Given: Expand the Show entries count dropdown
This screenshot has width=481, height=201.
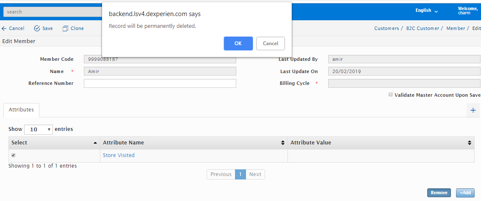Looking at the screenshot, I should tap(39, 130).
